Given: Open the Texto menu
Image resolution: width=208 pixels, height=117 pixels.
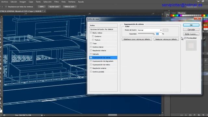Looking at the screenshot, I should (x=38, y=2).
